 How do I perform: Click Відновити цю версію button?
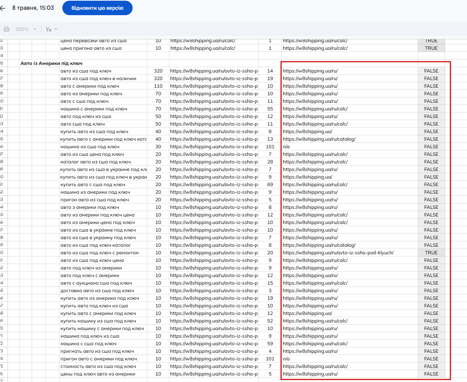click(97, 8)
